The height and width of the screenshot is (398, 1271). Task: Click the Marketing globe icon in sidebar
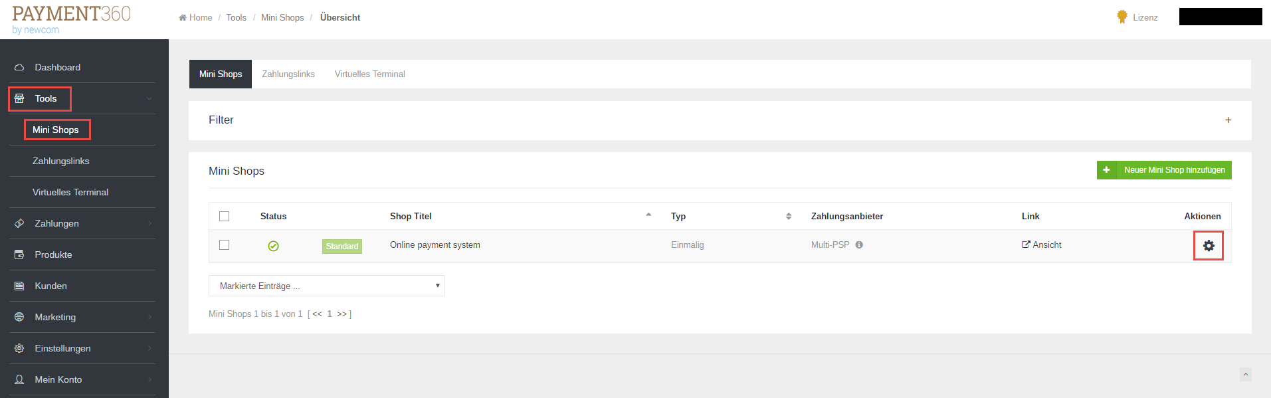pos(19,318)
